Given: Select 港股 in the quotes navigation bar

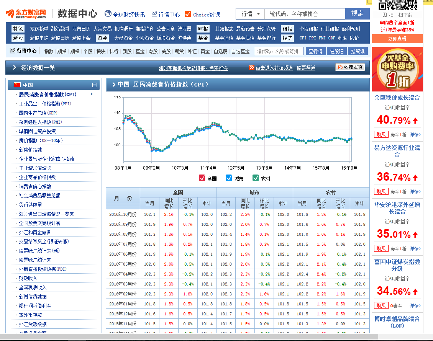Looking at the screenshot, I should [x=153, y=51].
